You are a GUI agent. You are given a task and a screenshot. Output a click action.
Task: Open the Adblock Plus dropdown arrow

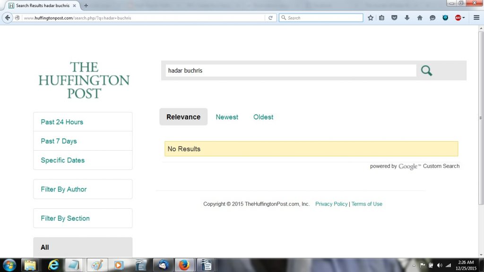(464, 18)
